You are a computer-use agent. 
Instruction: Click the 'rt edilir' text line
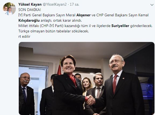[24, 36]
